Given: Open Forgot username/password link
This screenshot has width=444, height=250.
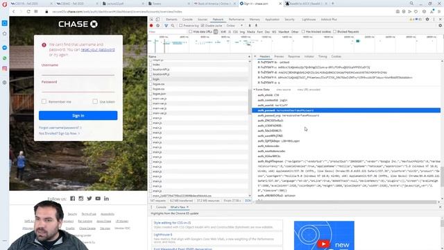Looking at the screenshot, I should pyautogui.click(x=60, y=128).
